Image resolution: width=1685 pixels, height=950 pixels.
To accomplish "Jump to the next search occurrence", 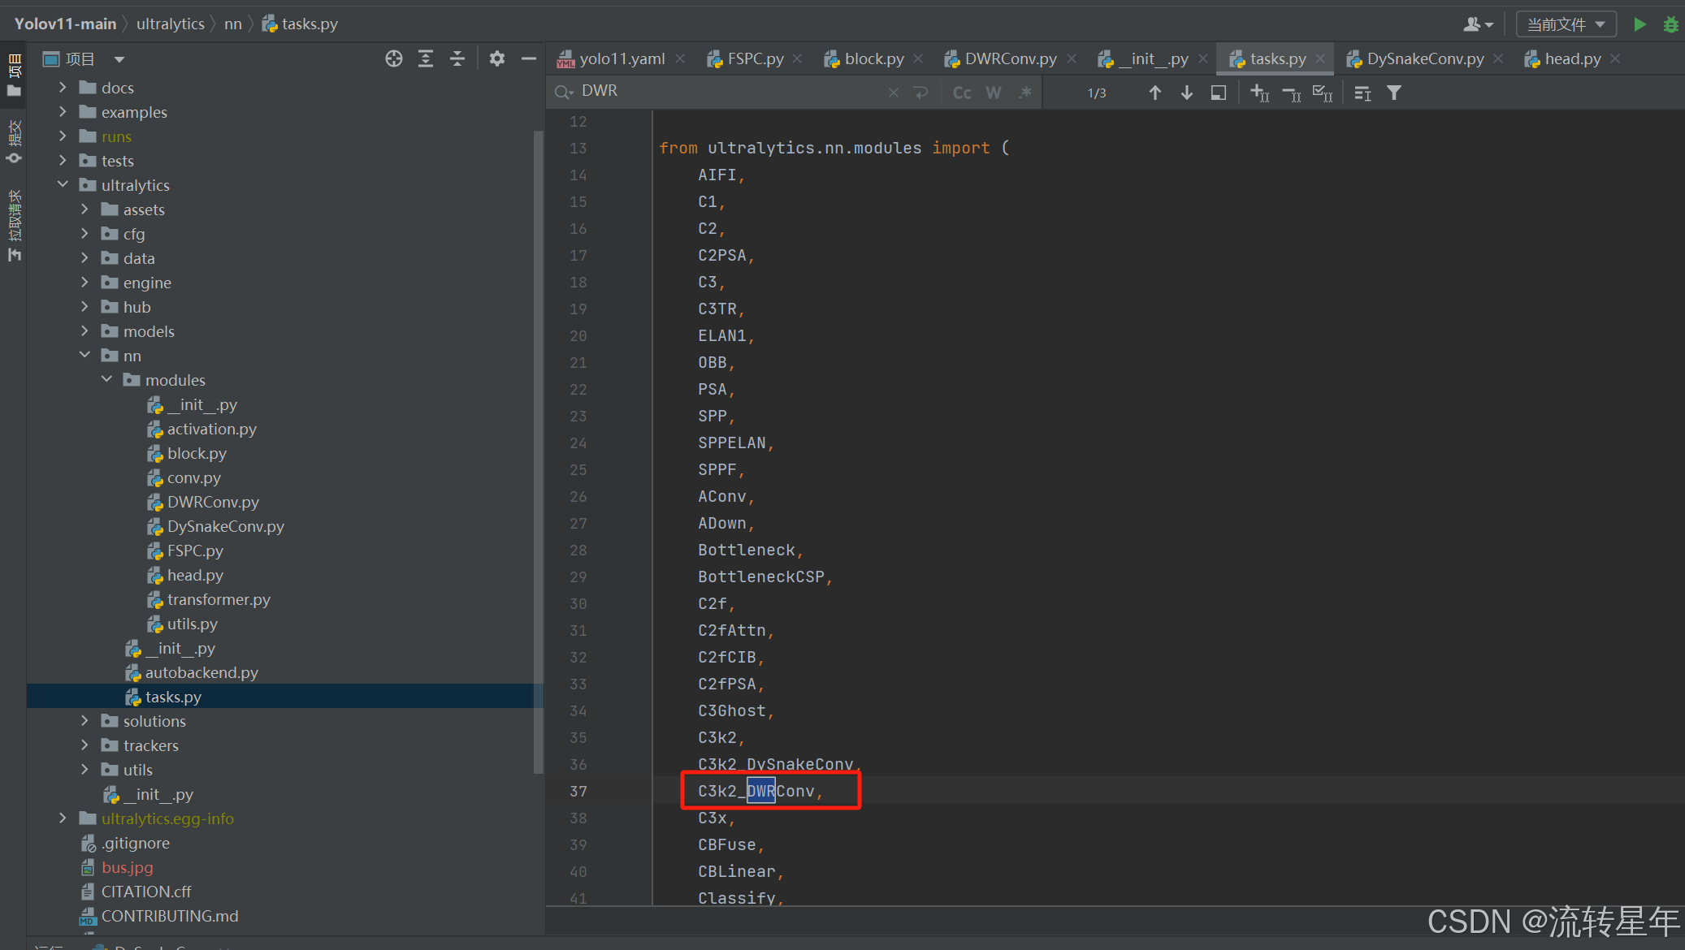I will point(1186,93).
